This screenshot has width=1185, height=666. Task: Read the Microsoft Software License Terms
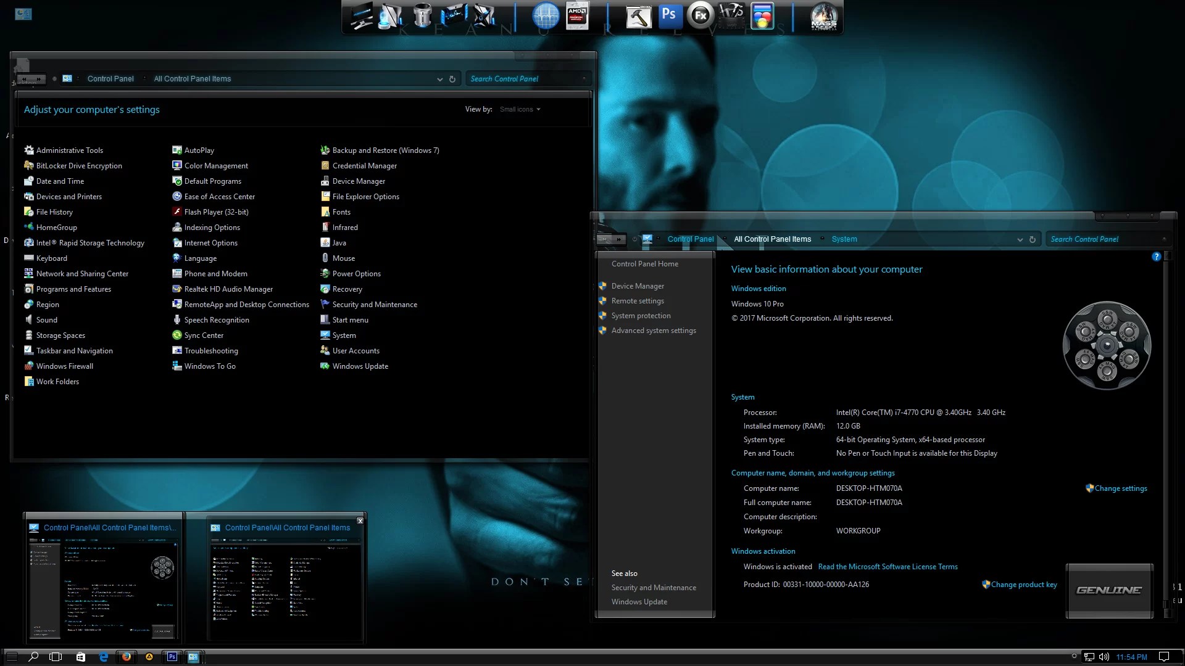click(888, 567)
